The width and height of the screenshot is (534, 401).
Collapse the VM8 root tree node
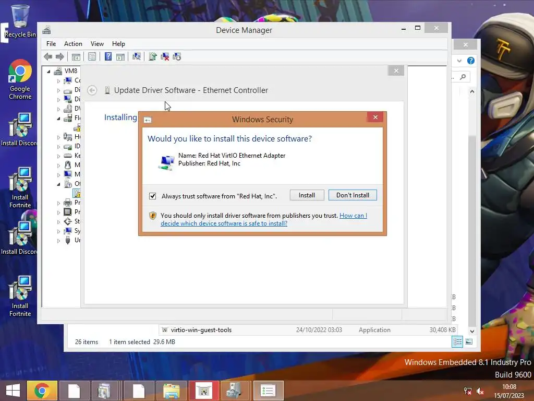(x=48, y=71)
